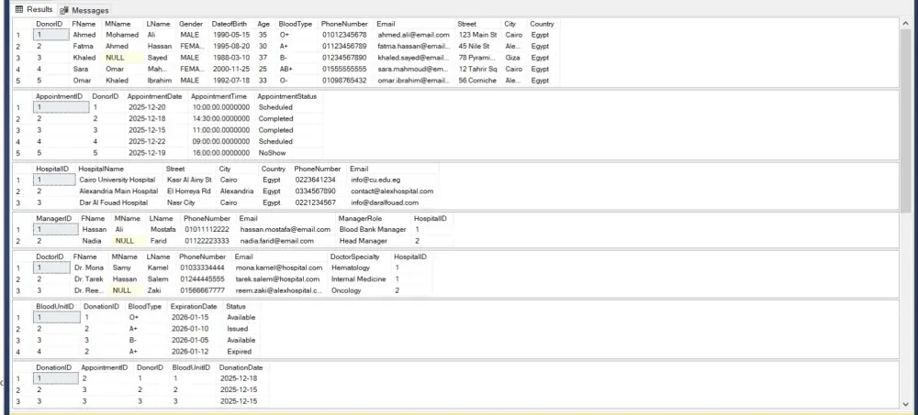Click the first name cell 'Dr. Tarek'
The image size is (918, 415).
click(90, 279)
